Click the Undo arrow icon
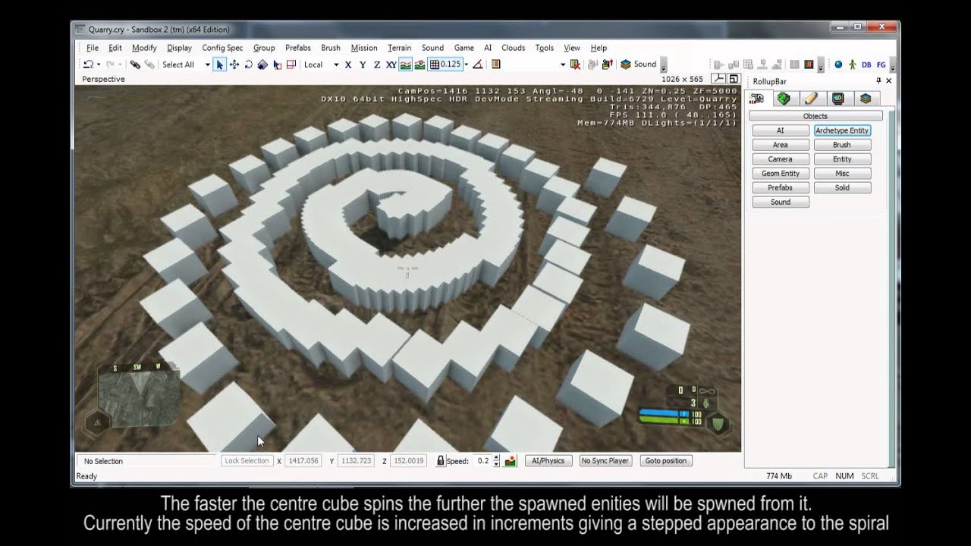This screenshot has height=546, width=971. click(89, 64)
